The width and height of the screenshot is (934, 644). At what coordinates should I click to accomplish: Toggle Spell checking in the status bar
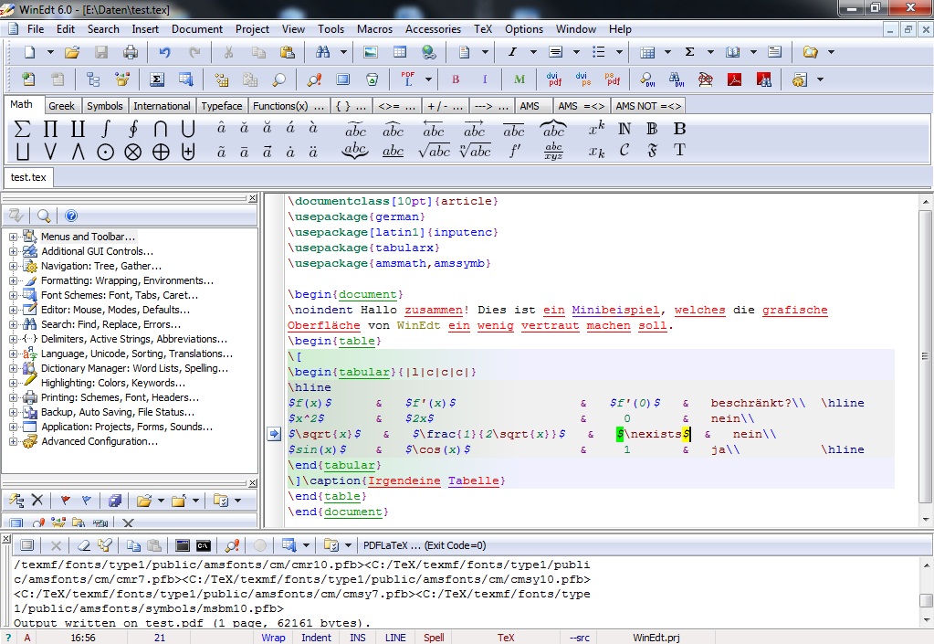coord(434,638)
